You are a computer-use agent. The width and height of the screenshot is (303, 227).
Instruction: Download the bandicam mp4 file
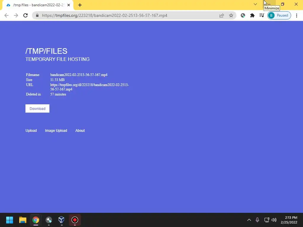(38, 108)
